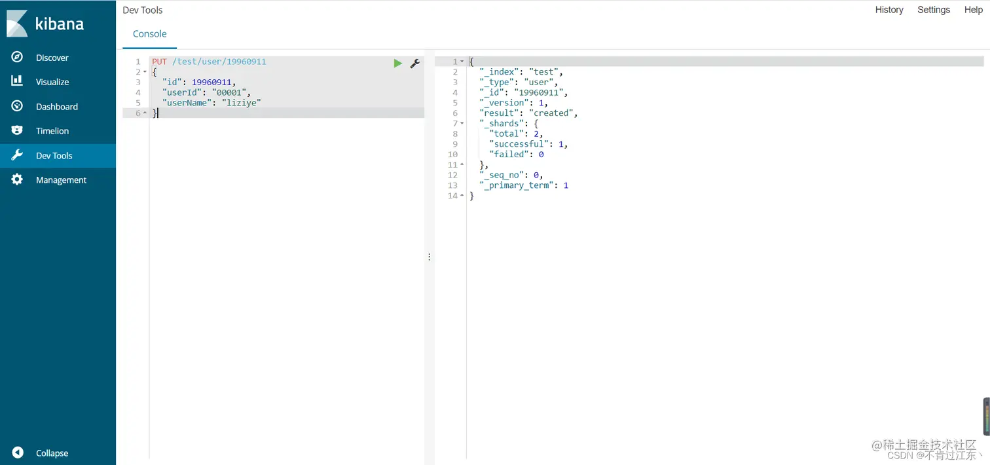Go to Visualize section

point(52,82)
